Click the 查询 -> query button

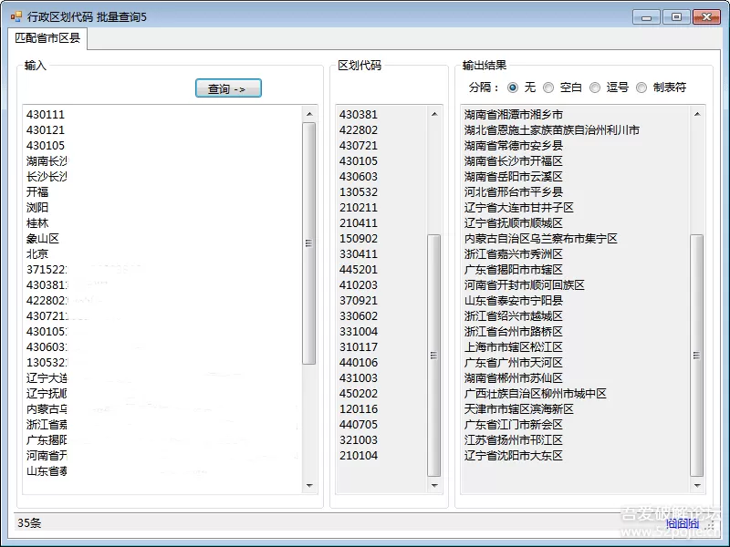[228, 88]
